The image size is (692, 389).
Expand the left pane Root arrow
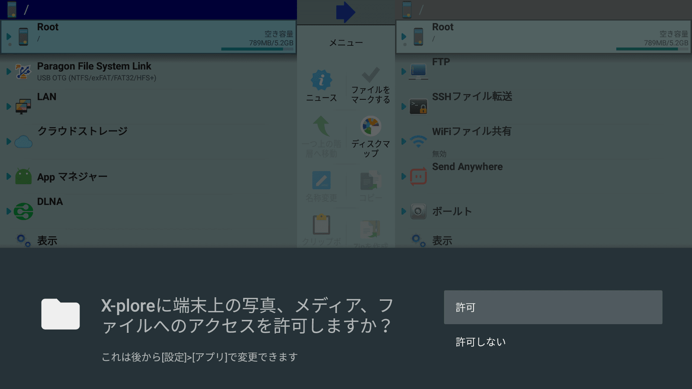pyautogui.click(x=9, y=36)
